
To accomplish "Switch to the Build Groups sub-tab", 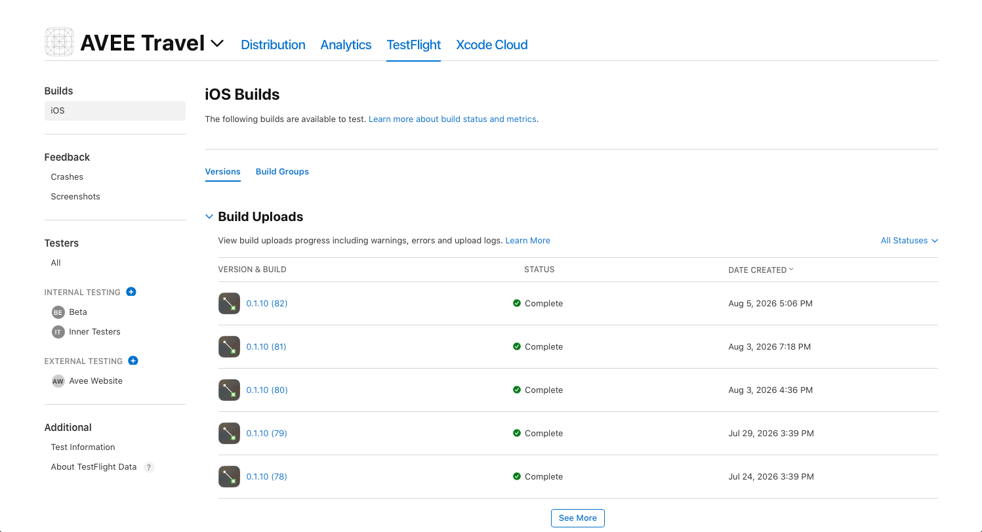I will [x=282, y=172].
